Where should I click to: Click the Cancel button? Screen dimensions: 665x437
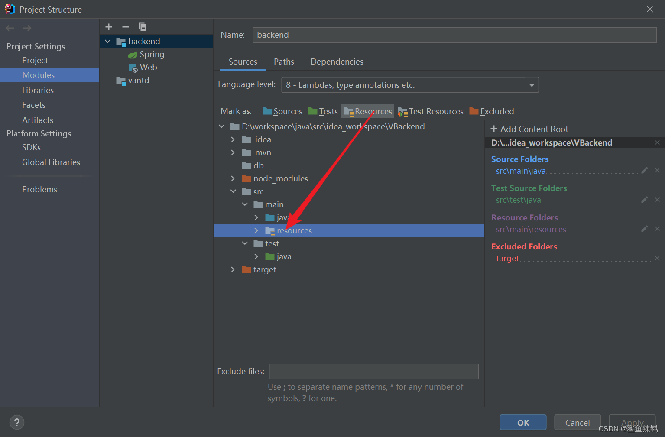(x=577, y=422)
